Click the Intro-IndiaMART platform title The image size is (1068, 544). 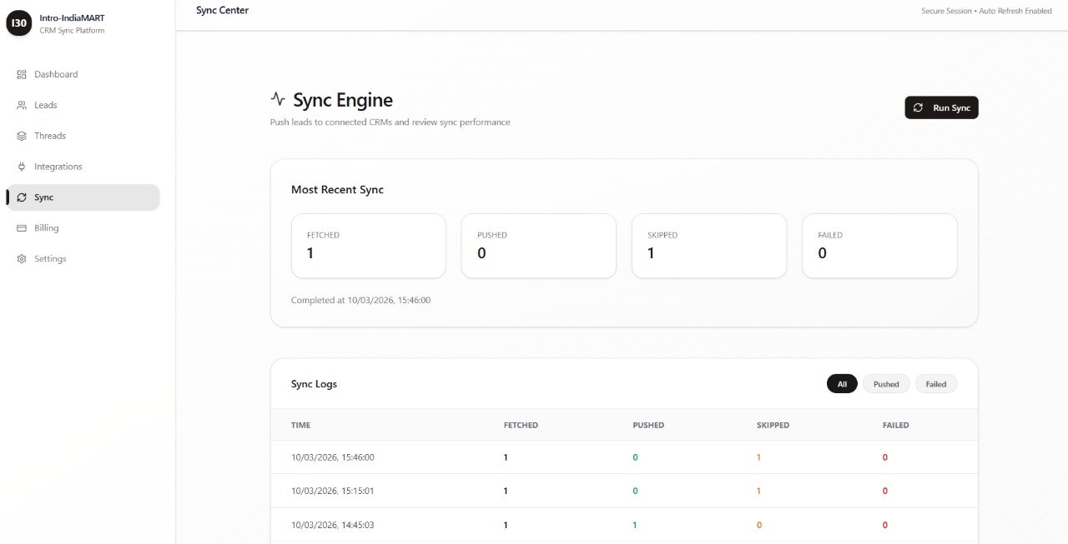pos(73,17)
